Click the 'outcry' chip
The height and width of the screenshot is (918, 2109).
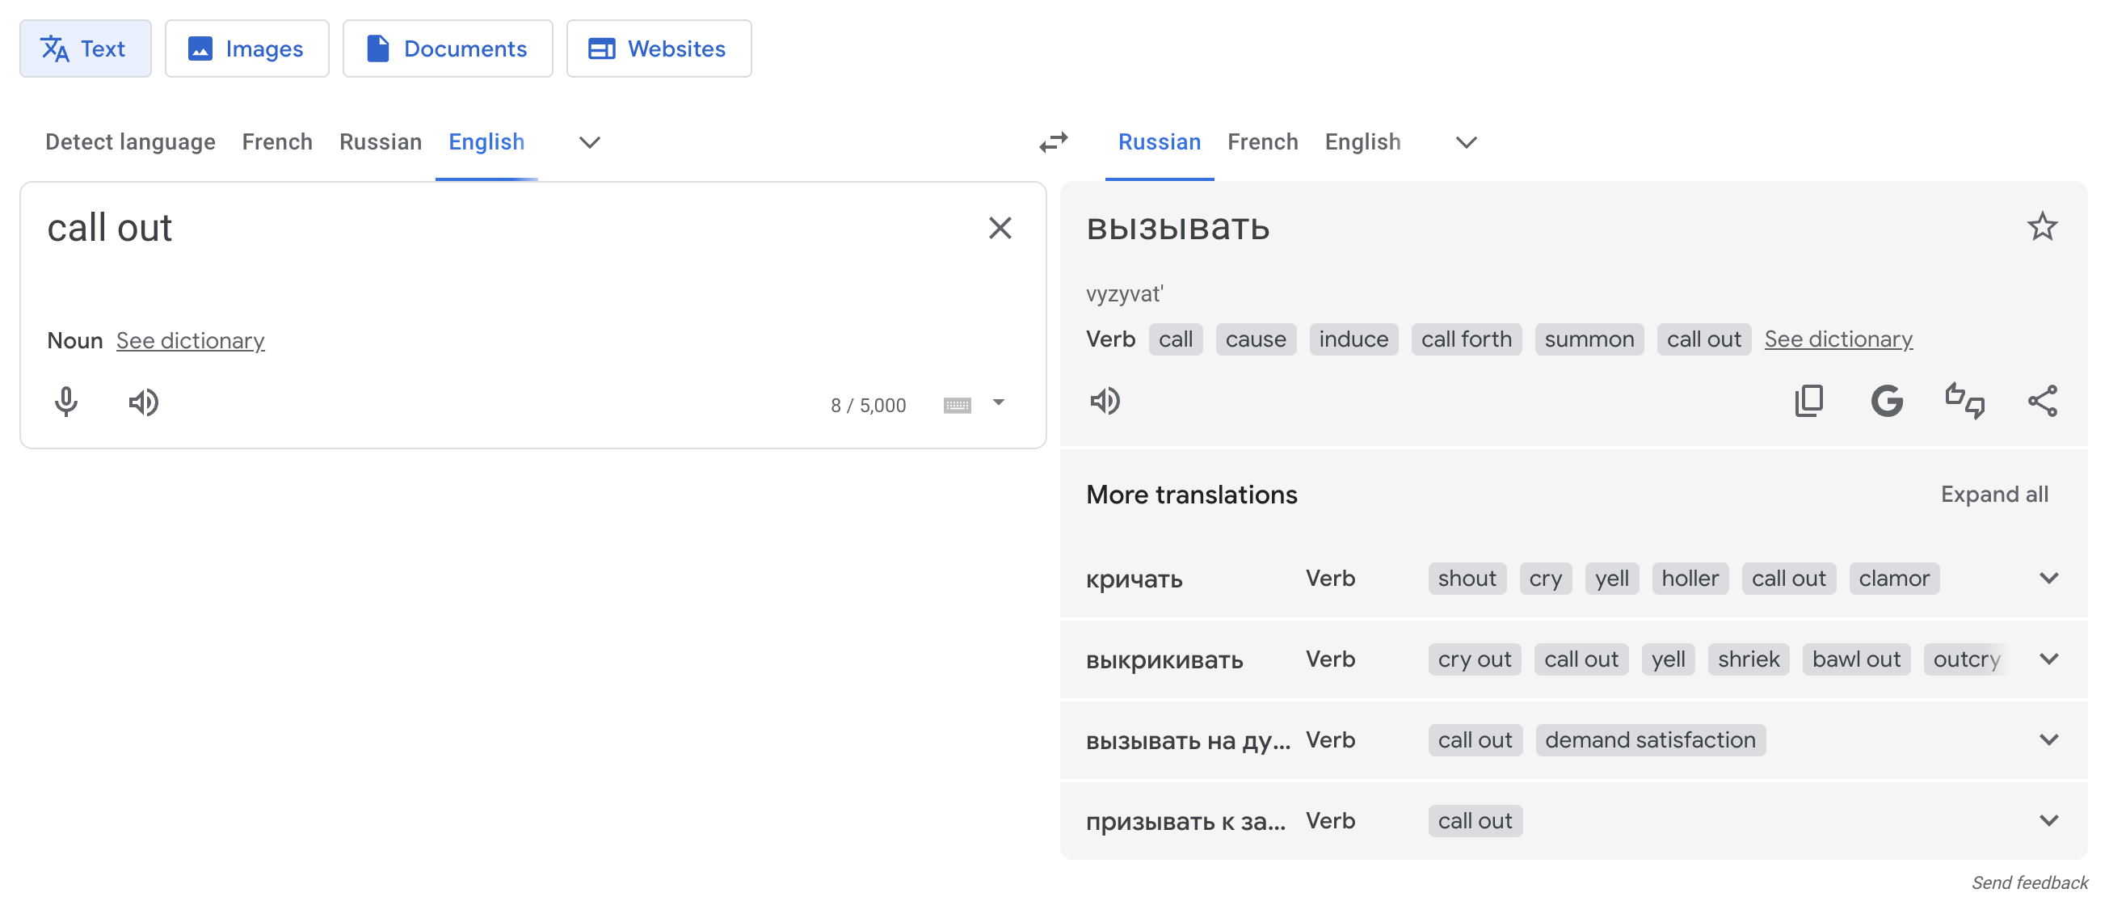pos(1965,659)
